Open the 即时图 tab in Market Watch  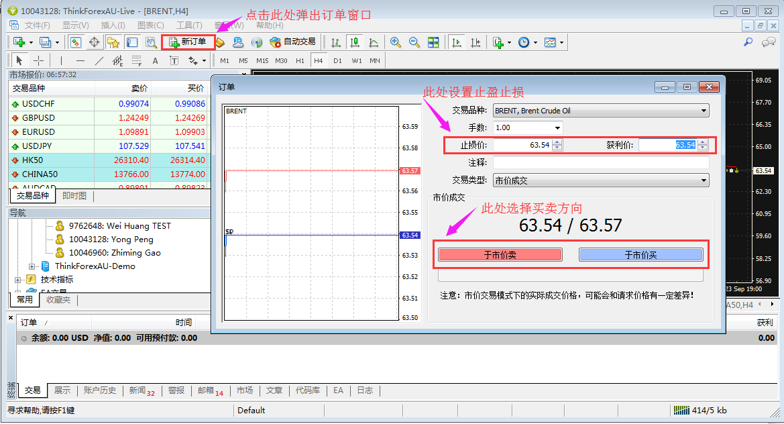tap(74, 196)
